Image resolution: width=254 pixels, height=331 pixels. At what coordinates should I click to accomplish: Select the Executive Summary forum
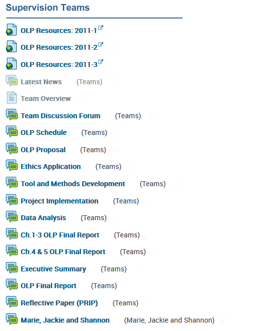pos(53,269)
